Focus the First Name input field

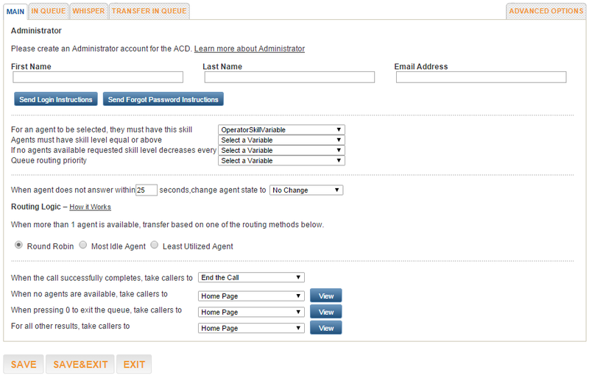coord(98,77)
